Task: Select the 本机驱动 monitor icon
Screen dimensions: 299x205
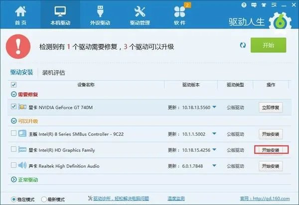Action: click(60, 11)
